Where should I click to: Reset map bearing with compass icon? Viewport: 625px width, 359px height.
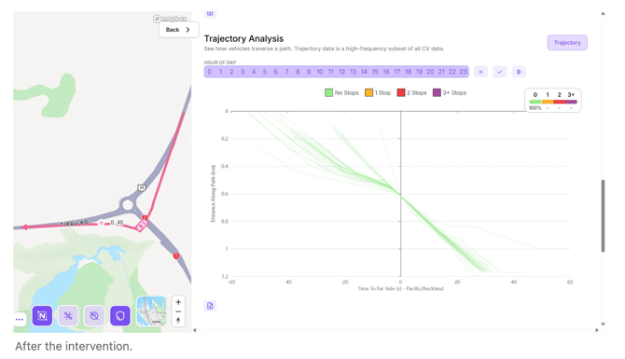click(178, 321)
